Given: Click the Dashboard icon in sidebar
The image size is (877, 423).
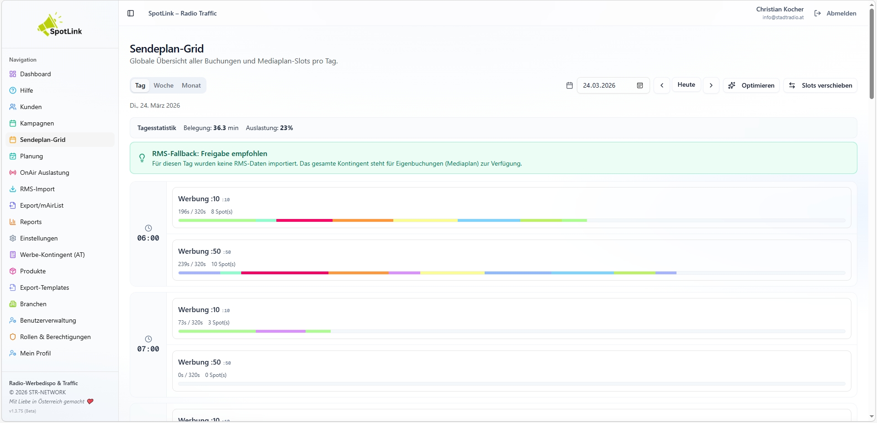Looking at the screenshot, I should pos(13,74).
